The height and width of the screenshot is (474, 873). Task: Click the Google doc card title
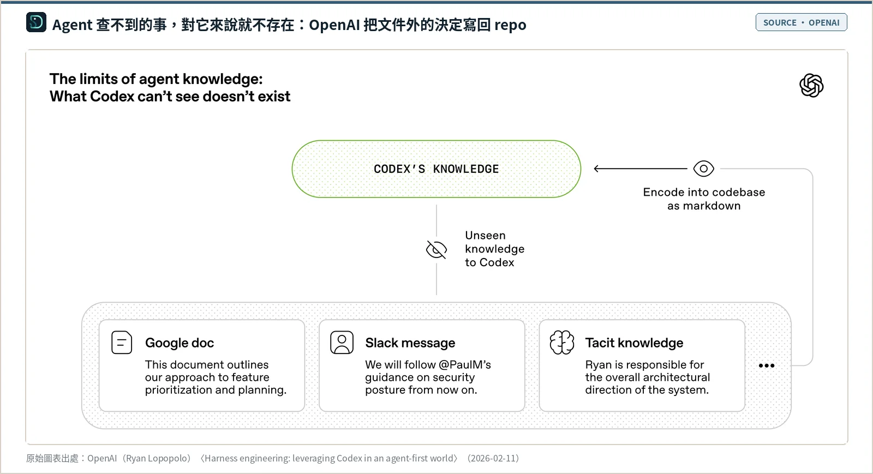click(180, 343)
